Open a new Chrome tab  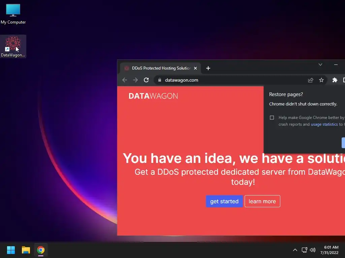point(208,68)
